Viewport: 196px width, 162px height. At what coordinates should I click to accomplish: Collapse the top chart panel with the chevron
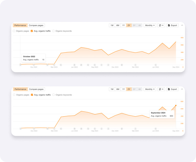(x=182, y=25)
